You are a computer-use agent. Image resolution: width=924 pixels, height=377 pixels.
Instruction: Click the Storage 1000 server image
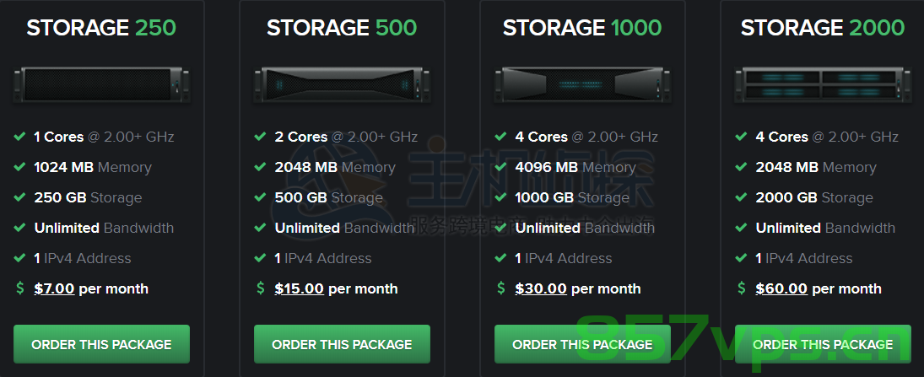pyautogui.click(x=582, y=84)
